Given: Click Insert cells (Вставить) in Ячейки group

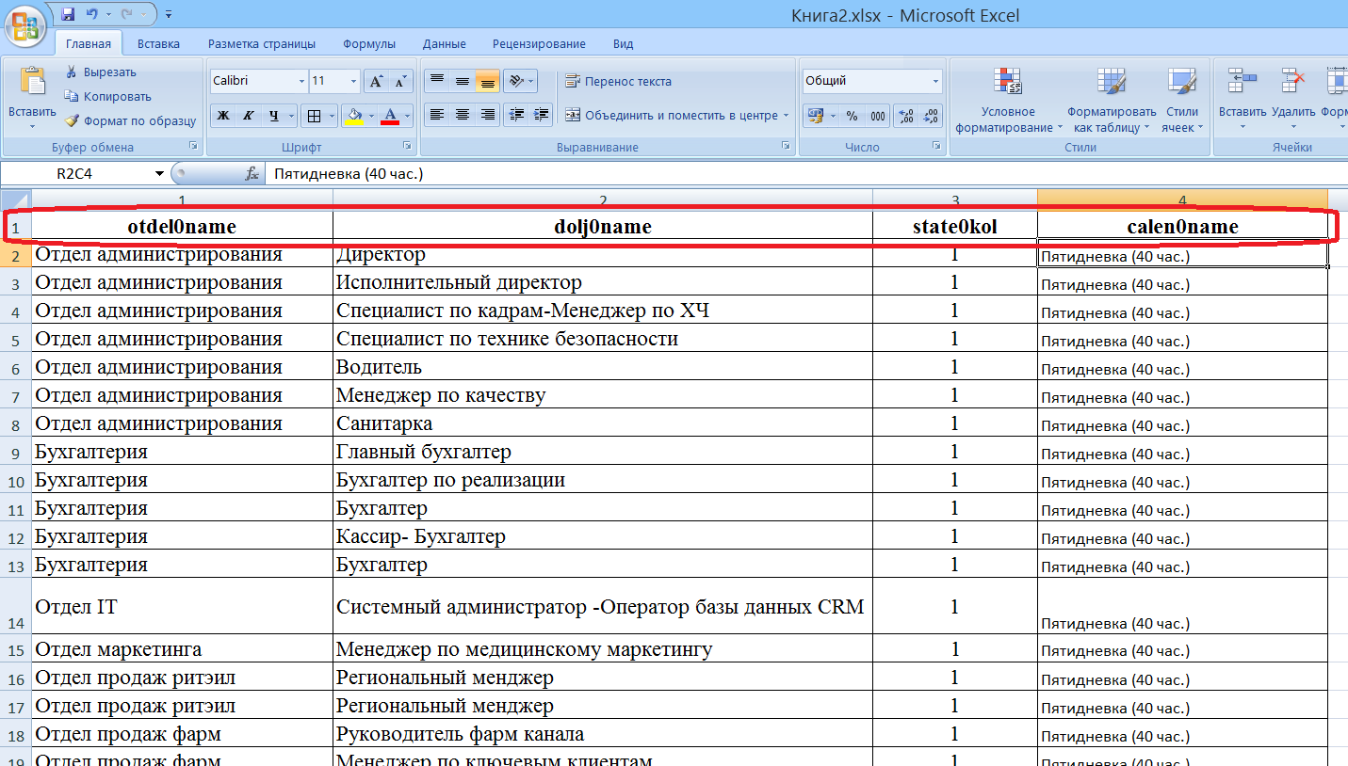Looking at the screenshot, I should pyautogui.click(x=1242, y=101).
